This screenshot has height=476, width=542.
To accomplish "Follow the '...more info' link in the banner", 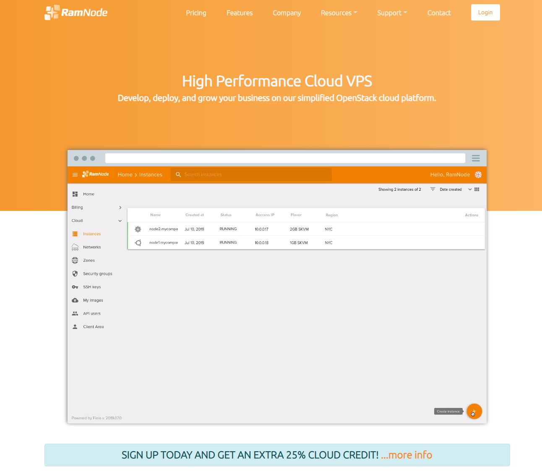I will (x=406, y=455).
